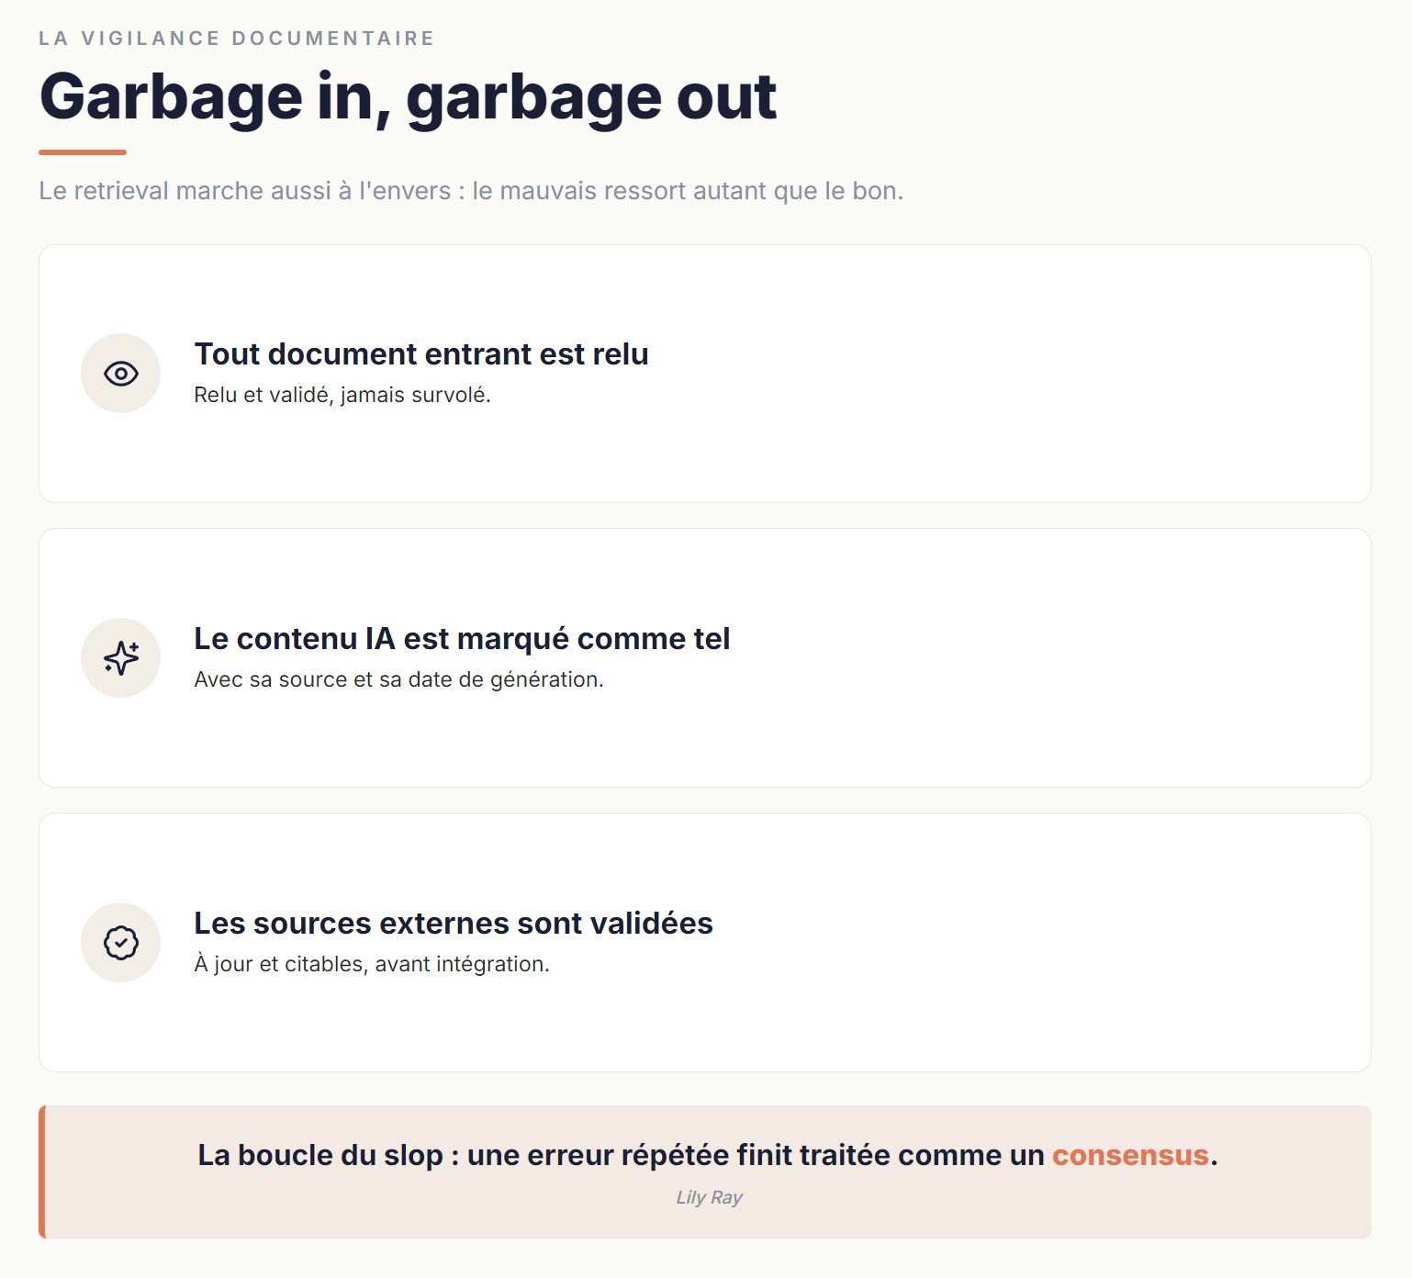Click the verified badge checkmark icon
1412x1278 pixels.
(x=121, y=943)
